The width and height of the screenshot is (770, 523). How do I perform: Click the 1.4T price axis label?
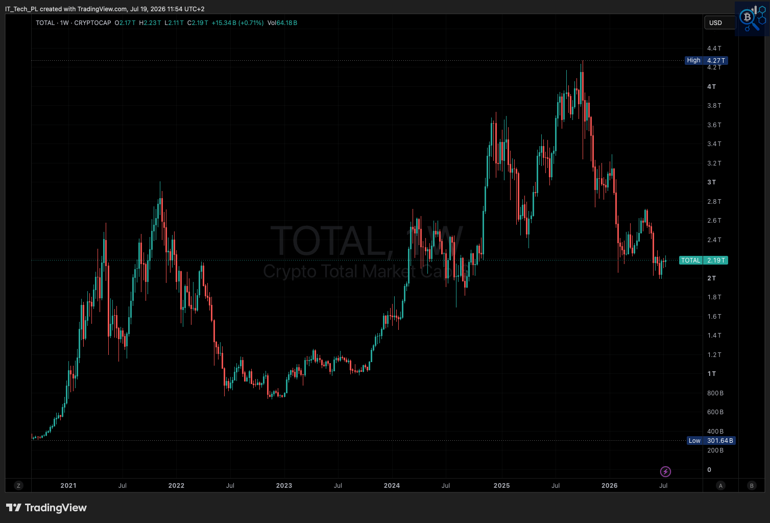(x=714, y=336)
